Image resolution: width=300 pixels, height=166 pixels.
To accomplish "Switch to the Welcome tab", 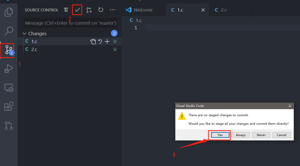I will pyautogui.click(x=143, y=10).
